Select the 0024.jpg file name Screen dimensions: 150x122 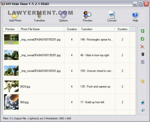pos(25,87)
